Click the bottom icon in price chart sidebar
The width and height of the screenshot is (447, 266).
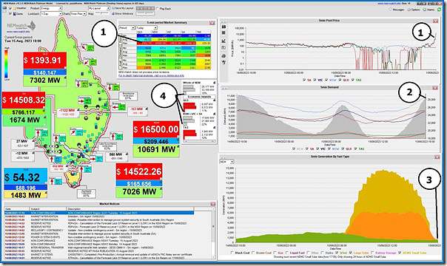click(x=223, y=62)
